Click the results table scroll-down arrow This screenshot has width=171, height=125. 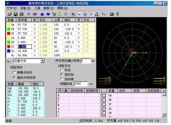(x=164, y=115)
